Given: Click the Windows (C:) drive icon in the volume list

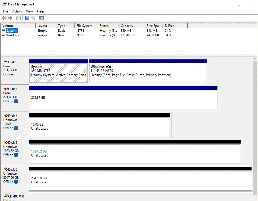Looking at the screenshot, I should point(4,35).
